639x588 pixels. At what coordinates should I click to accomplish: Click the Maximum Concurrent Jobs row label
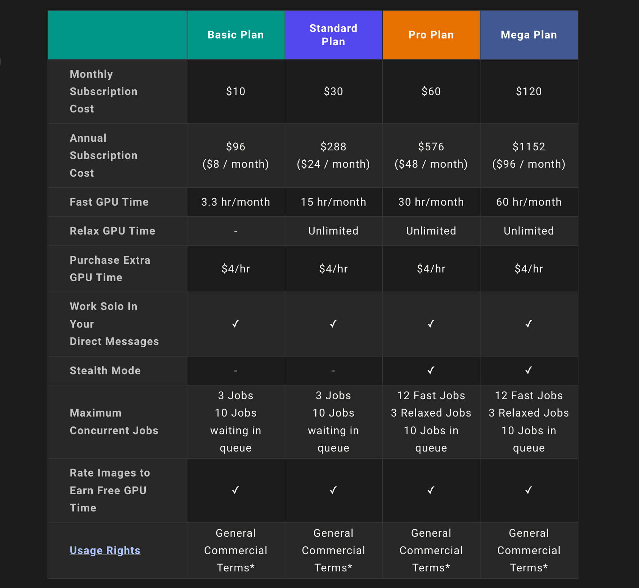coord(114,422)
